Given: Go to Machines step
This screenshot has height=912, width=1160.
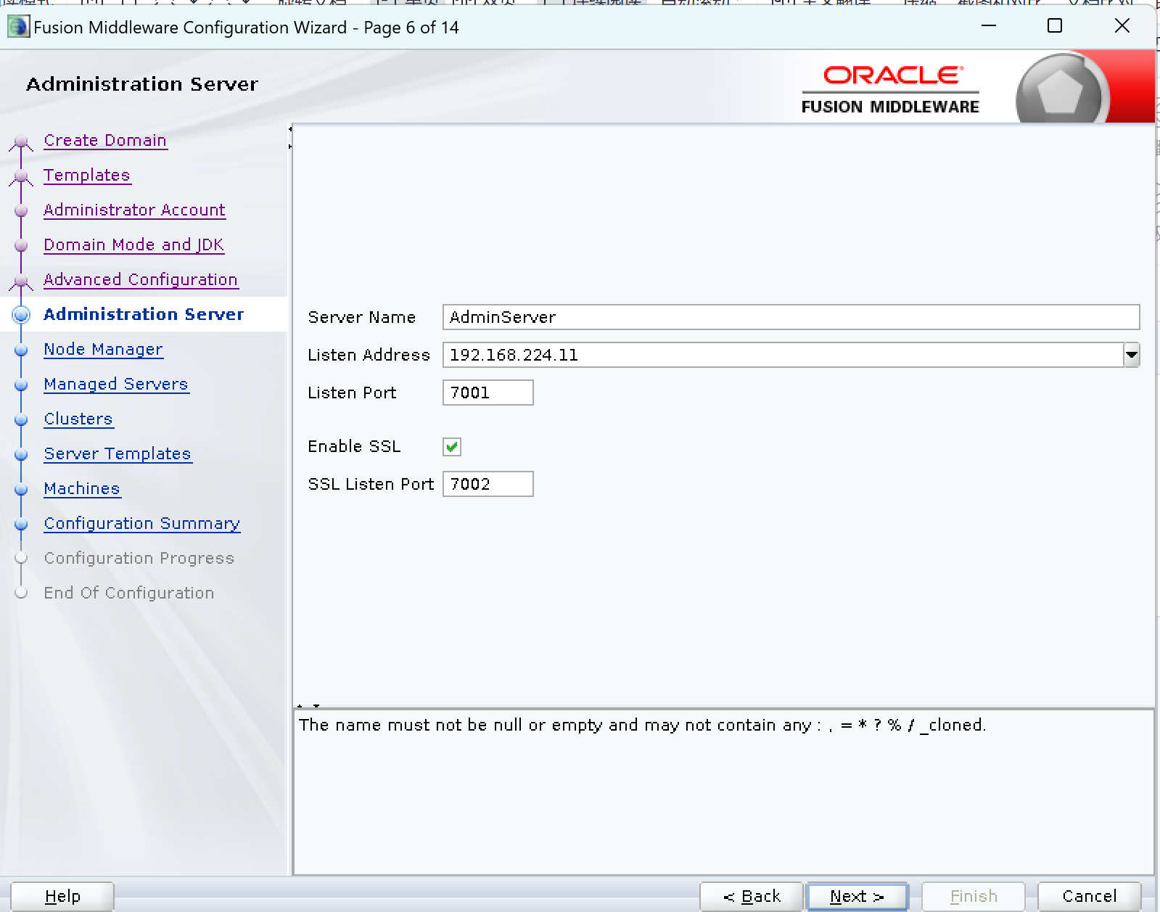Looking at the screenshot, I should [82, 488].
